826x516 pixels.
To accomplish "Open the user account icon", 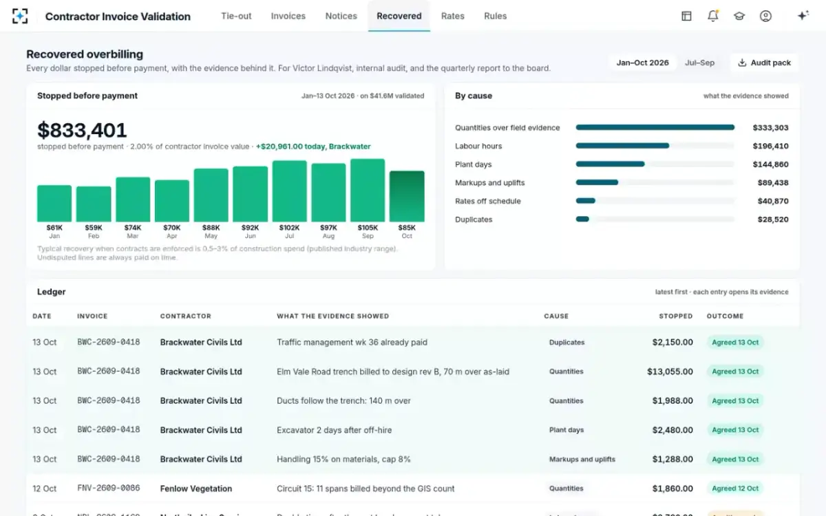I will click(x=765, y=16).
